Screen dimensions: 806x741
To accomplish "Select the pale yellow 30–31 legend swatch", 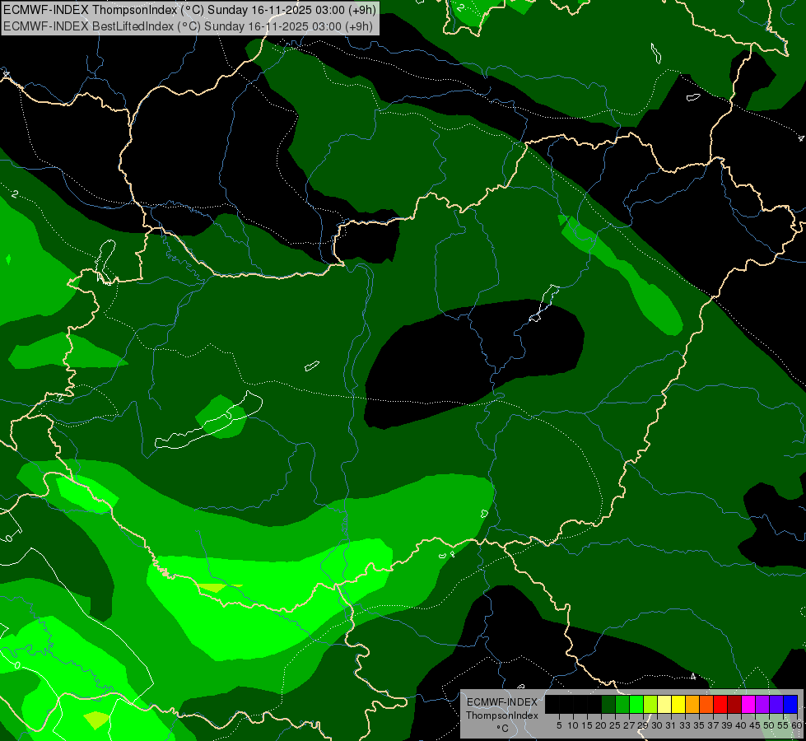I will point(664,705).
